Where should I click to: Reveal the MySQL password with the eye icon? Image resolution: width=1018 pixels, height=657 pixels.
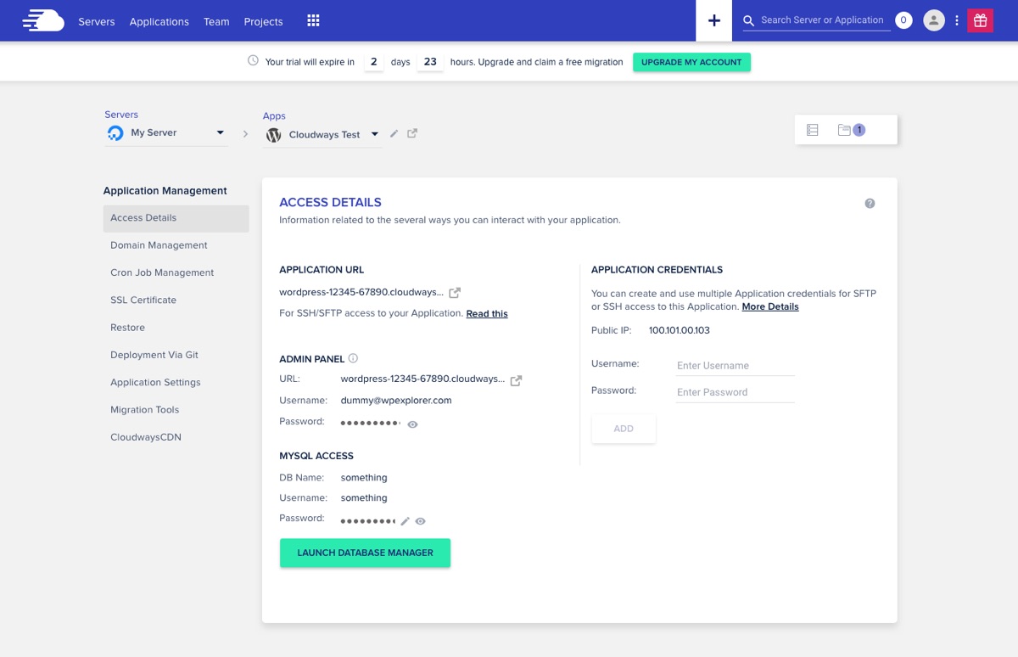420,521
